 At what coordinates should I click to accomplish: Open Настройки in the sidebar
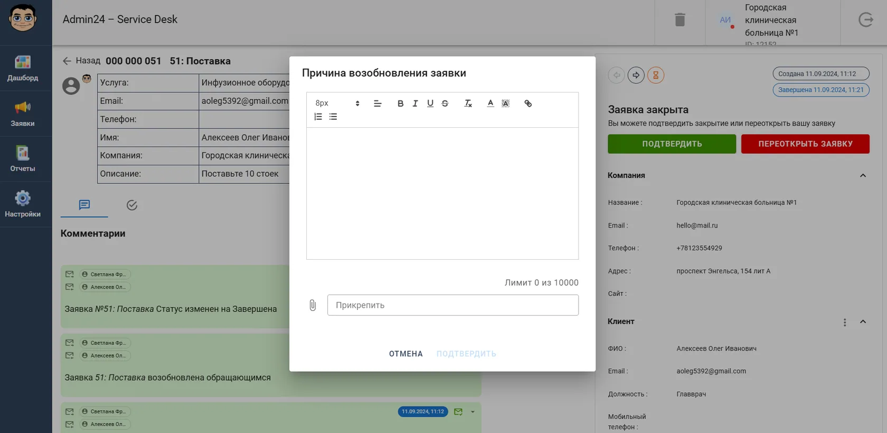(x=23, y=204)
